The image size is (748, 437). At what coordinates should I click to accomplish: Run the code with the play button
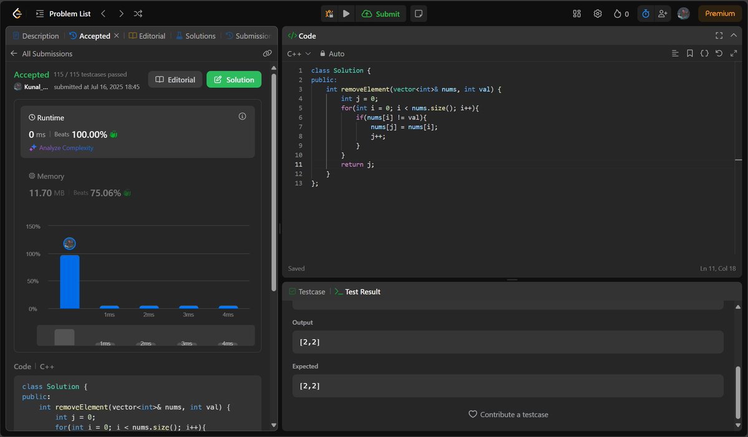pyautogui.click(x=346, y=14)
